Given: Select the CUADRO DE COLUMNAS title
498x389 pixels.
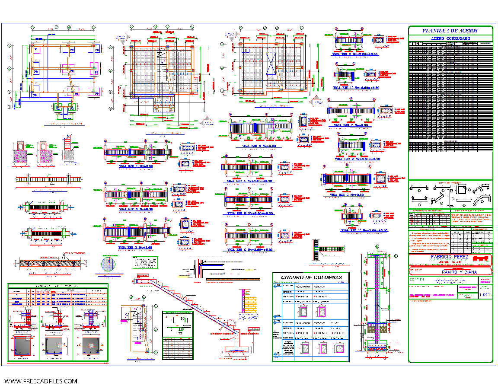Looking at the screenshot, I should (x=312, y=277).
